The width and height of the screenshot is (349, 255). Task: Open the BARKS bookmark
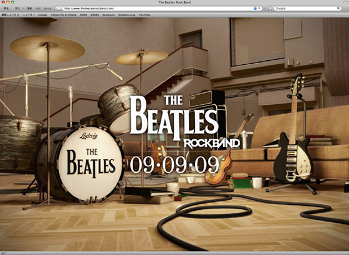coord(95,15)
